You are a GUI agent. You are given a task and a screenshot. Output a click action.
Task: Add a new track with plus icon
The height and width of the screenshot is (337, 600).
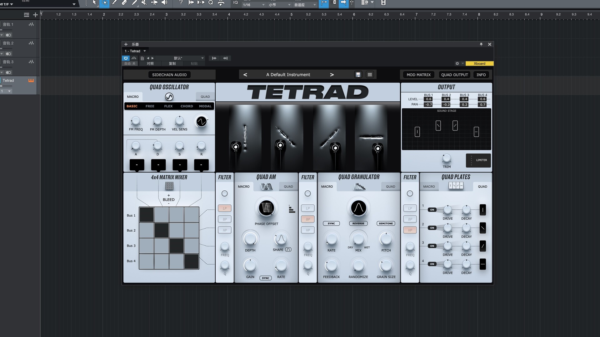[x=35, y=15]
